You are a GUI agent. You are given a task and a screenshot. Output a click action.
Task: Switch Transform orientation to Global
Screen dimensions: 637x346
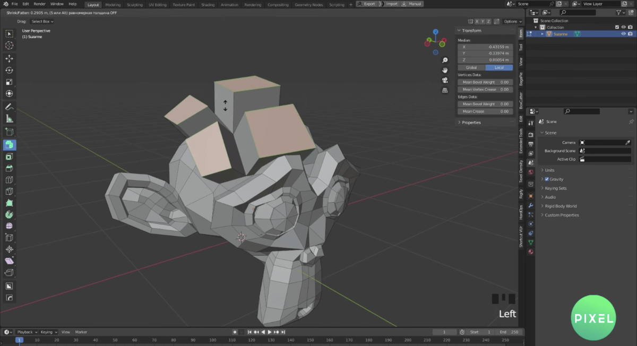[x=471, y=67]
